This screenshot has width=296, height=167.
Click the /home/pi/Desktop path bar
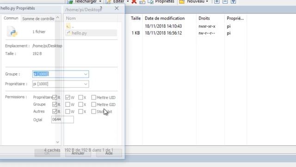click(83, 10)
